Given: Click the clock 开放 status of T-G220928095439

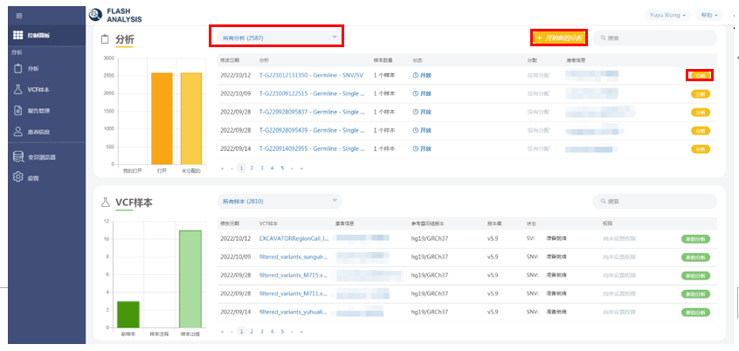Looking at the screenshot, I should pos(422,130).
